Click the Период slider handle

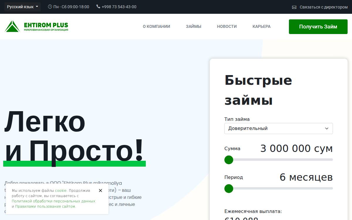(x=229, y=189)
